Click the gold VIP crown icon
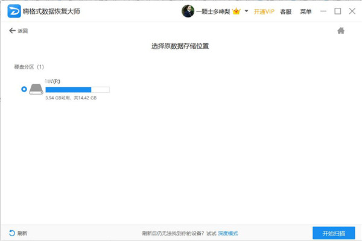The image size is (362, 241). pos(237,11)
